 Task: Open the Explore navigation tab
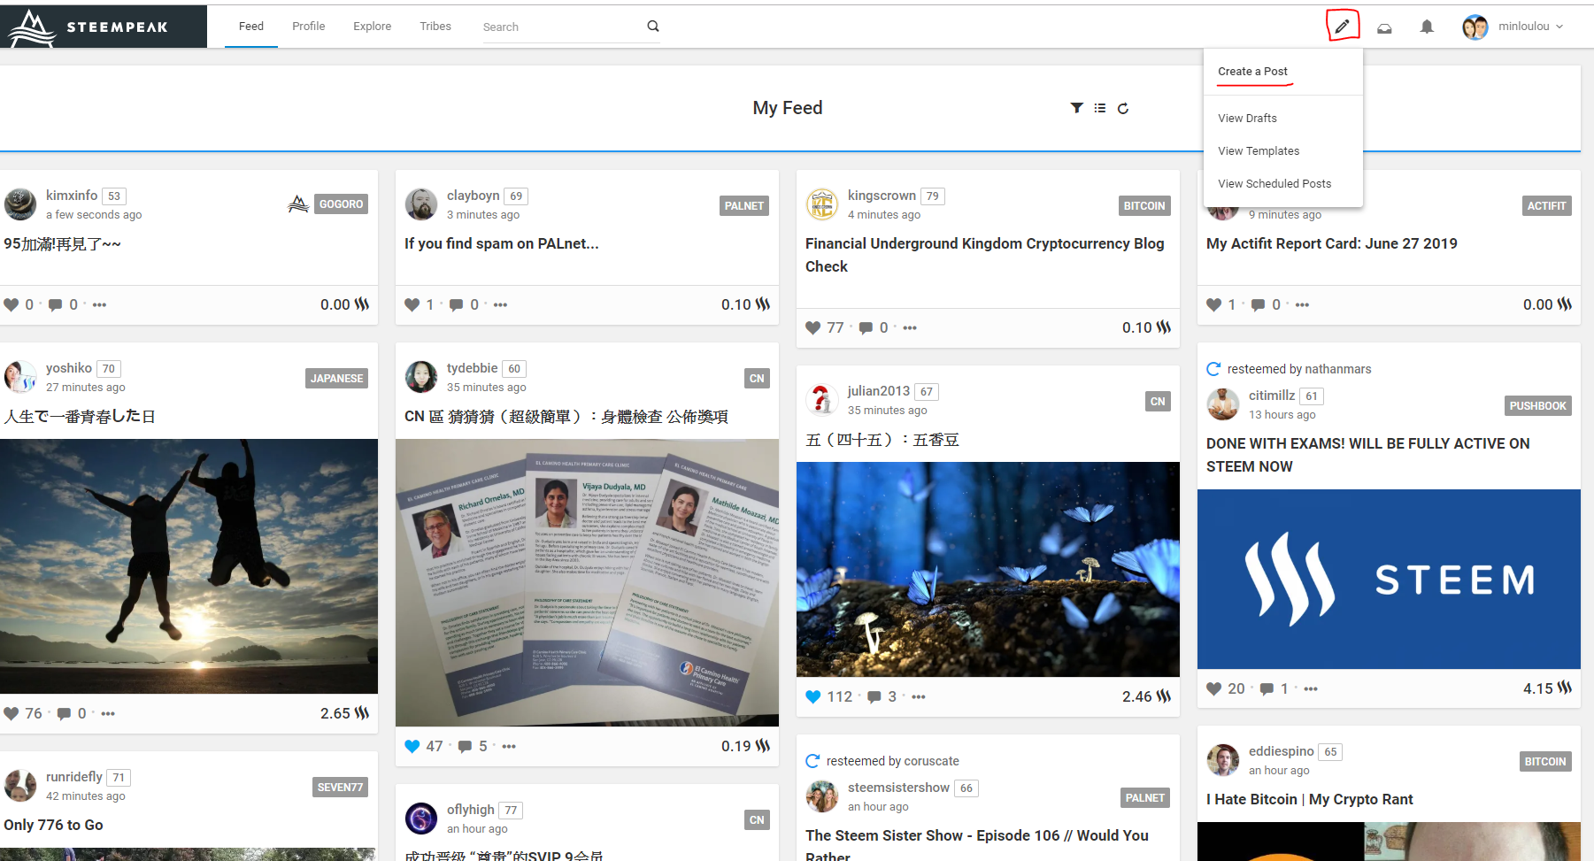[x=372, y=27]
